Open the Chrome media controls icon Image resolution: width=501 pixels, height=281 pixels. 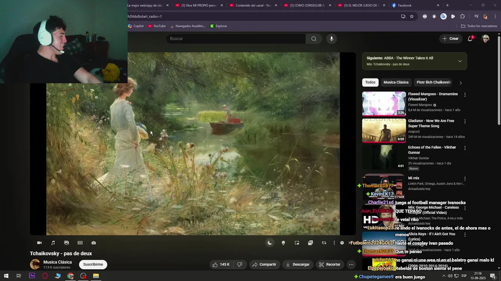476,16
